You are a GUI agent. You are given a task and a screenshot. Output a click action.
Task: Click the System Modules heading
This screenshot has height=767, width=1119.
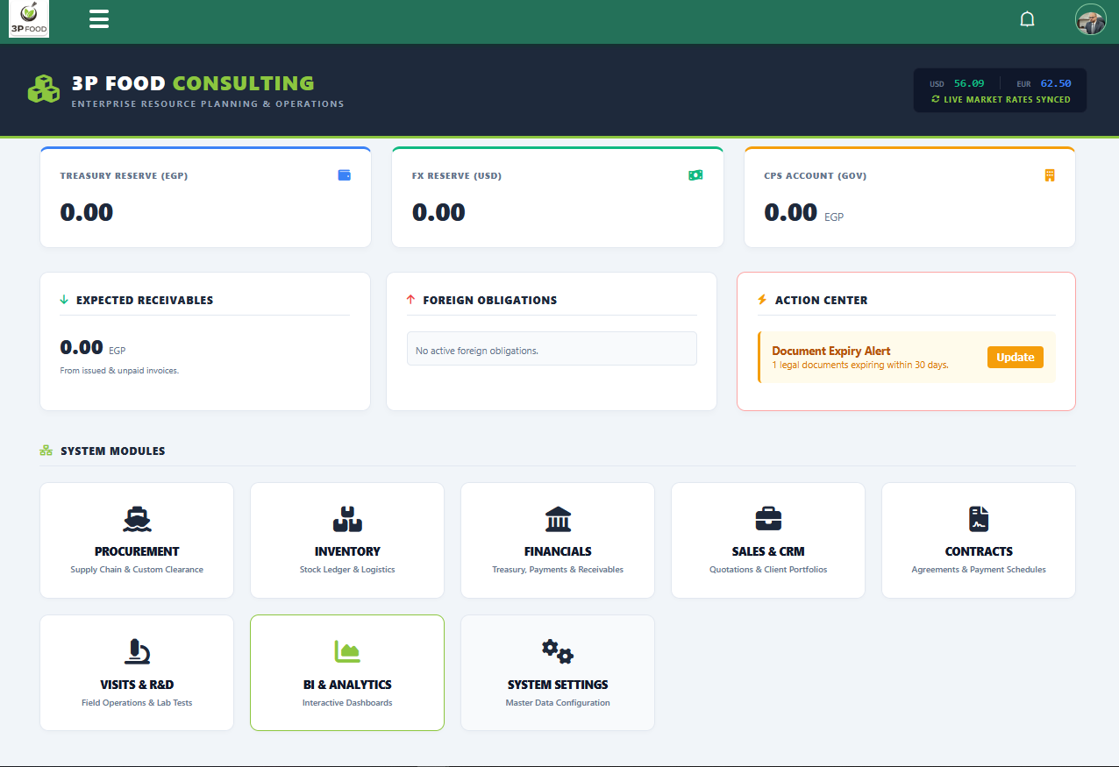pyautogui.click(x=113, y=451)
